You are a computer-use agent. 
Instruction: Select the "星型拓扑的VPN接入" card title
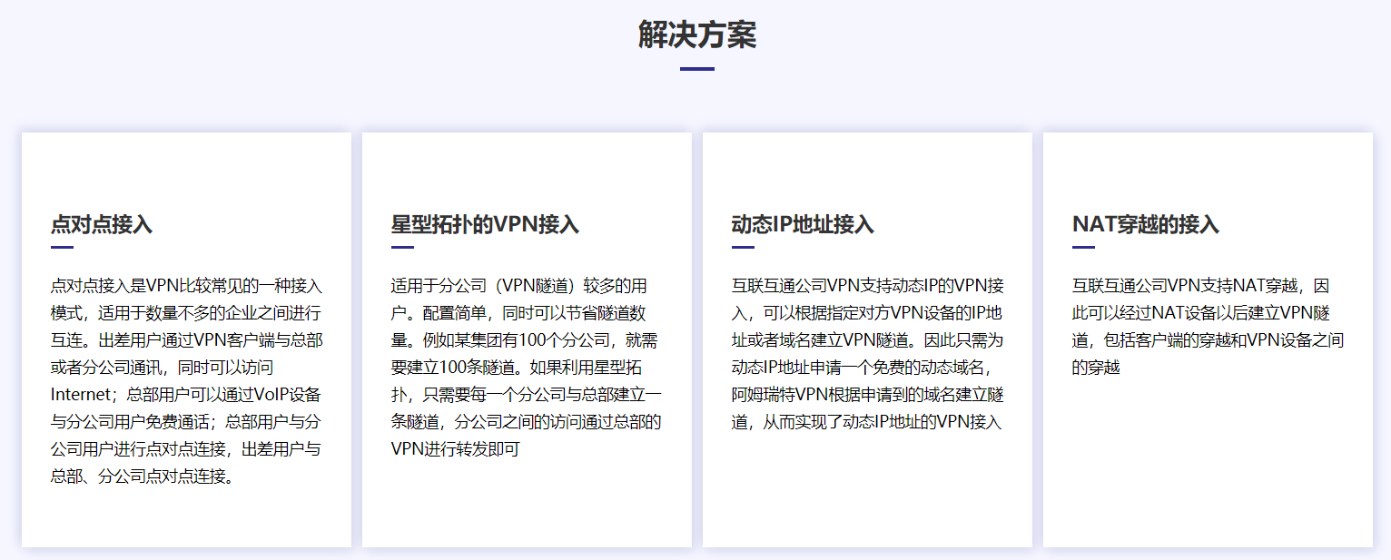point(485,224)
